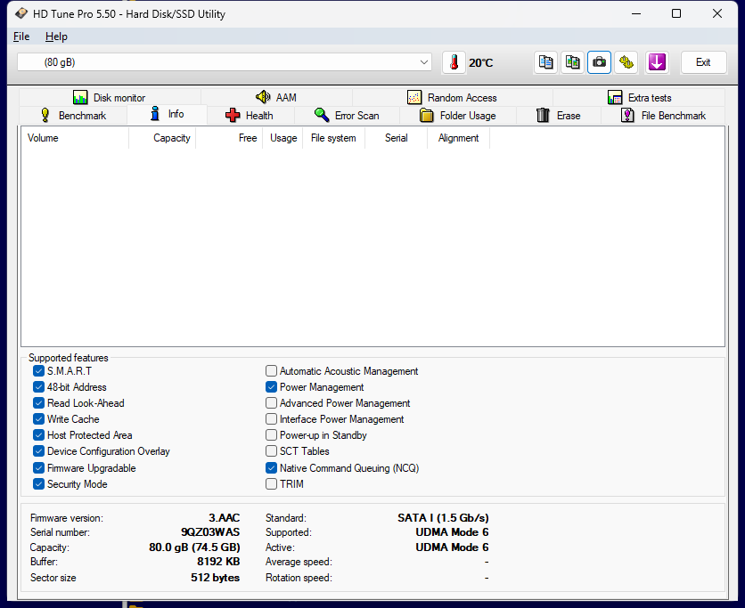Click the Erase trash bin icon

click(x=543, y=115)
